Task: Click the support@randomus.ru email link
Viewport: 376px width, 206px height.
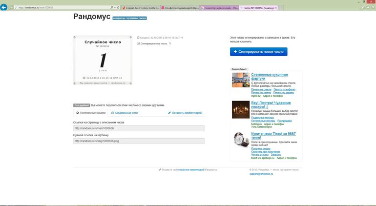Action: [260, 174]
